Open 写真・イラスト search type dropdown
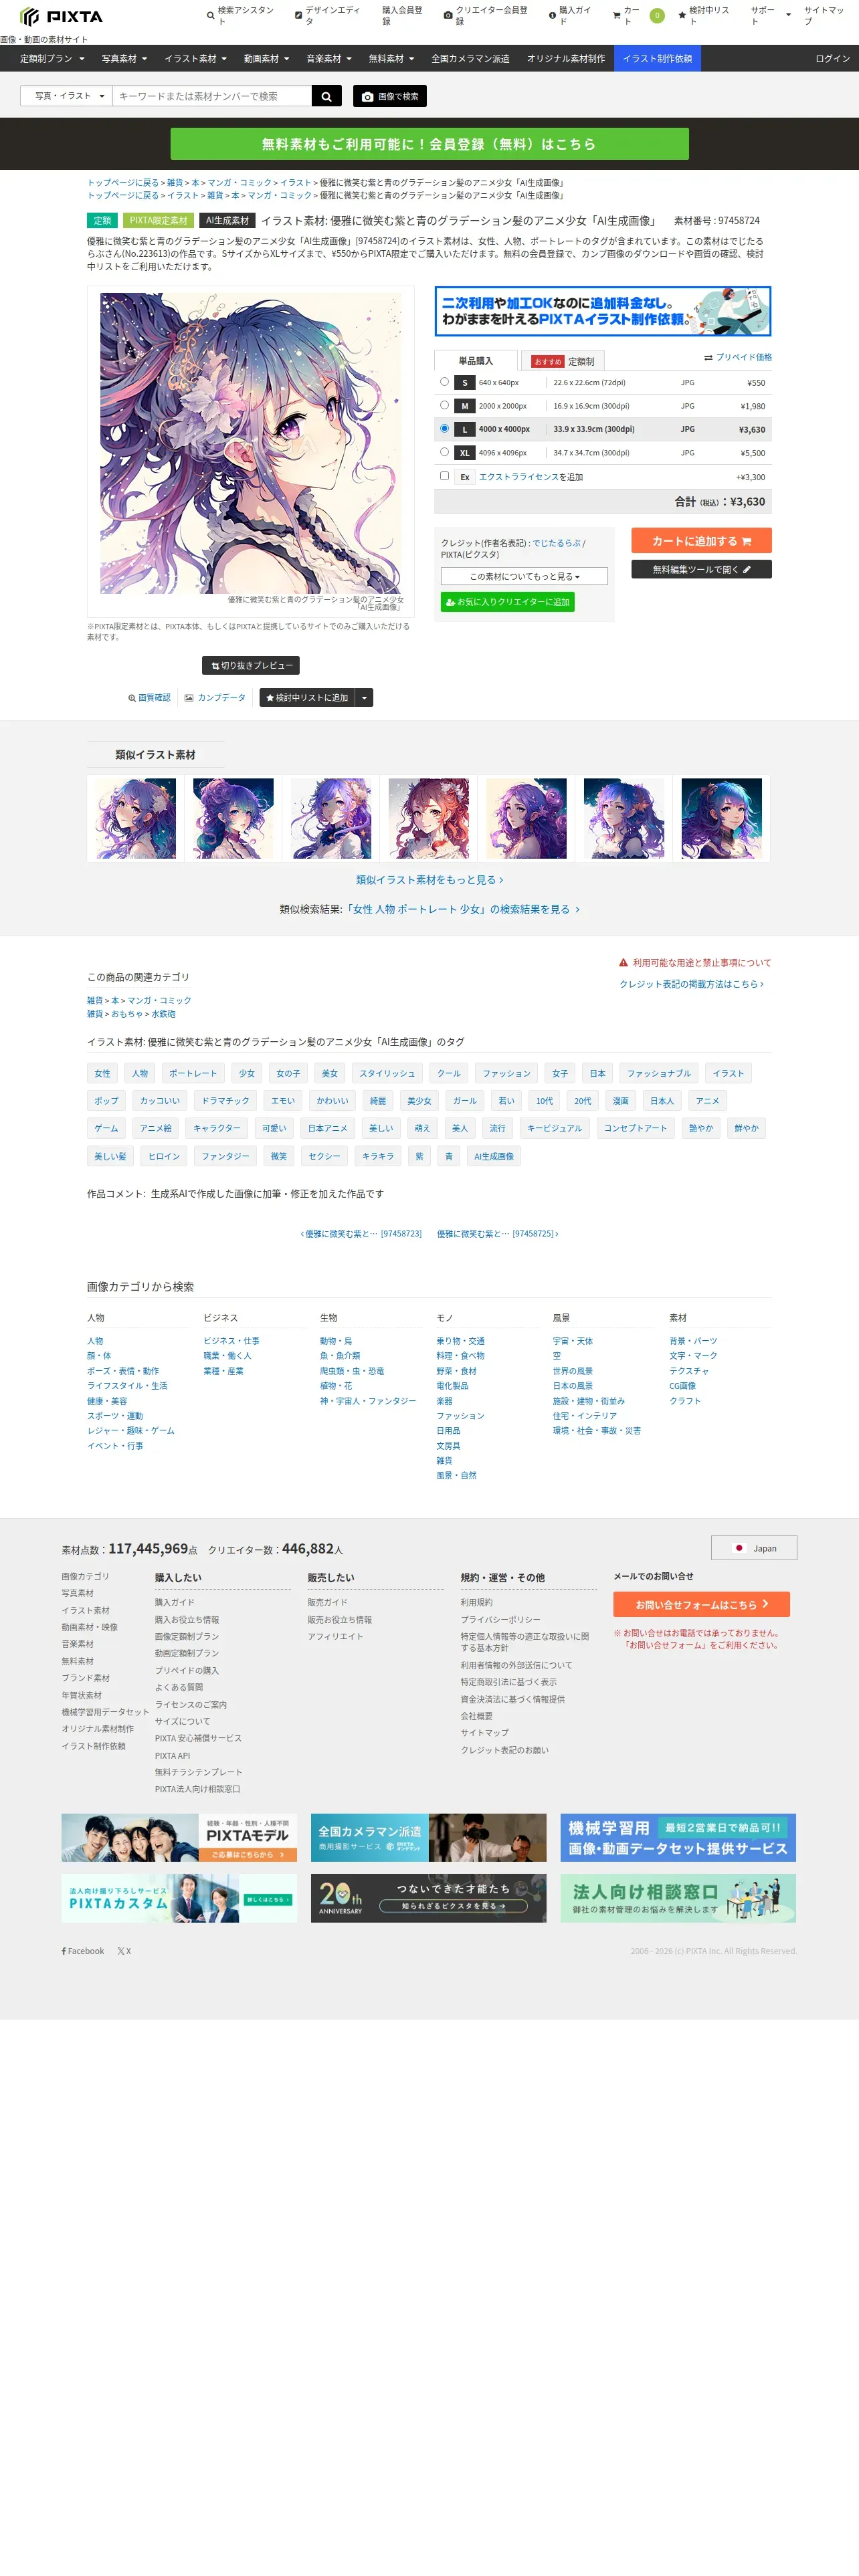The width and height of the screenshot is (859, 2576). (66, 96)
